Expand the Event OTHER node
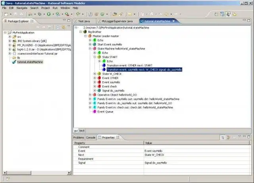This screenshot has width=254, height=183. [95, 78]
